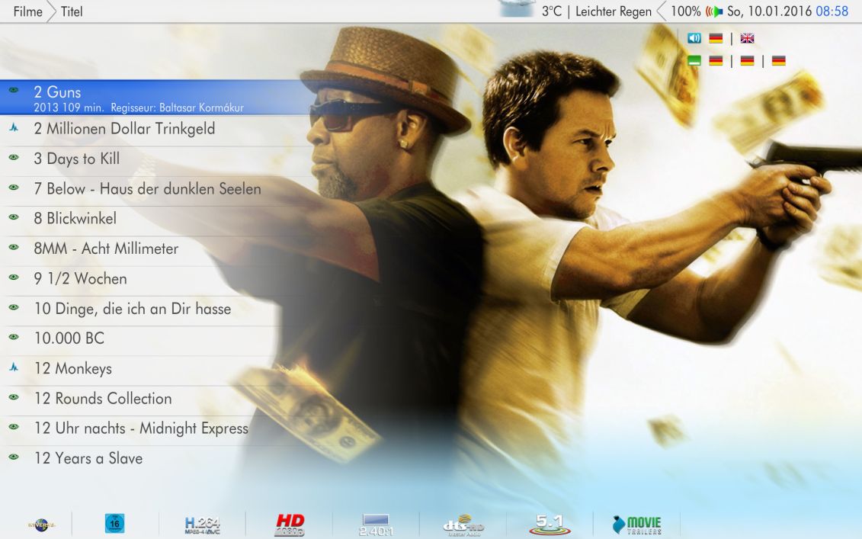Toggle the watched eye for 8 Blickwinkel
The width and height of the screenshot is (862, 539).
pyautogui.click(x=14, y=217)
